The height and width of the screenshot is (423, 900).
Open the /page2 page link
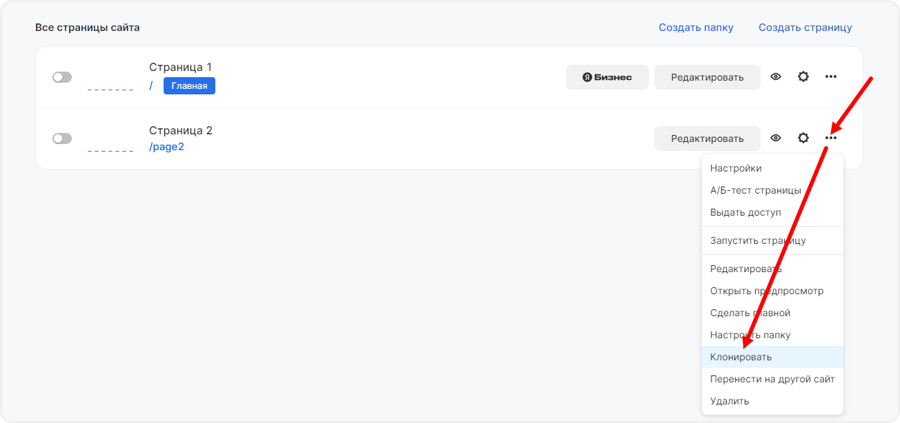tap(166, 147)
